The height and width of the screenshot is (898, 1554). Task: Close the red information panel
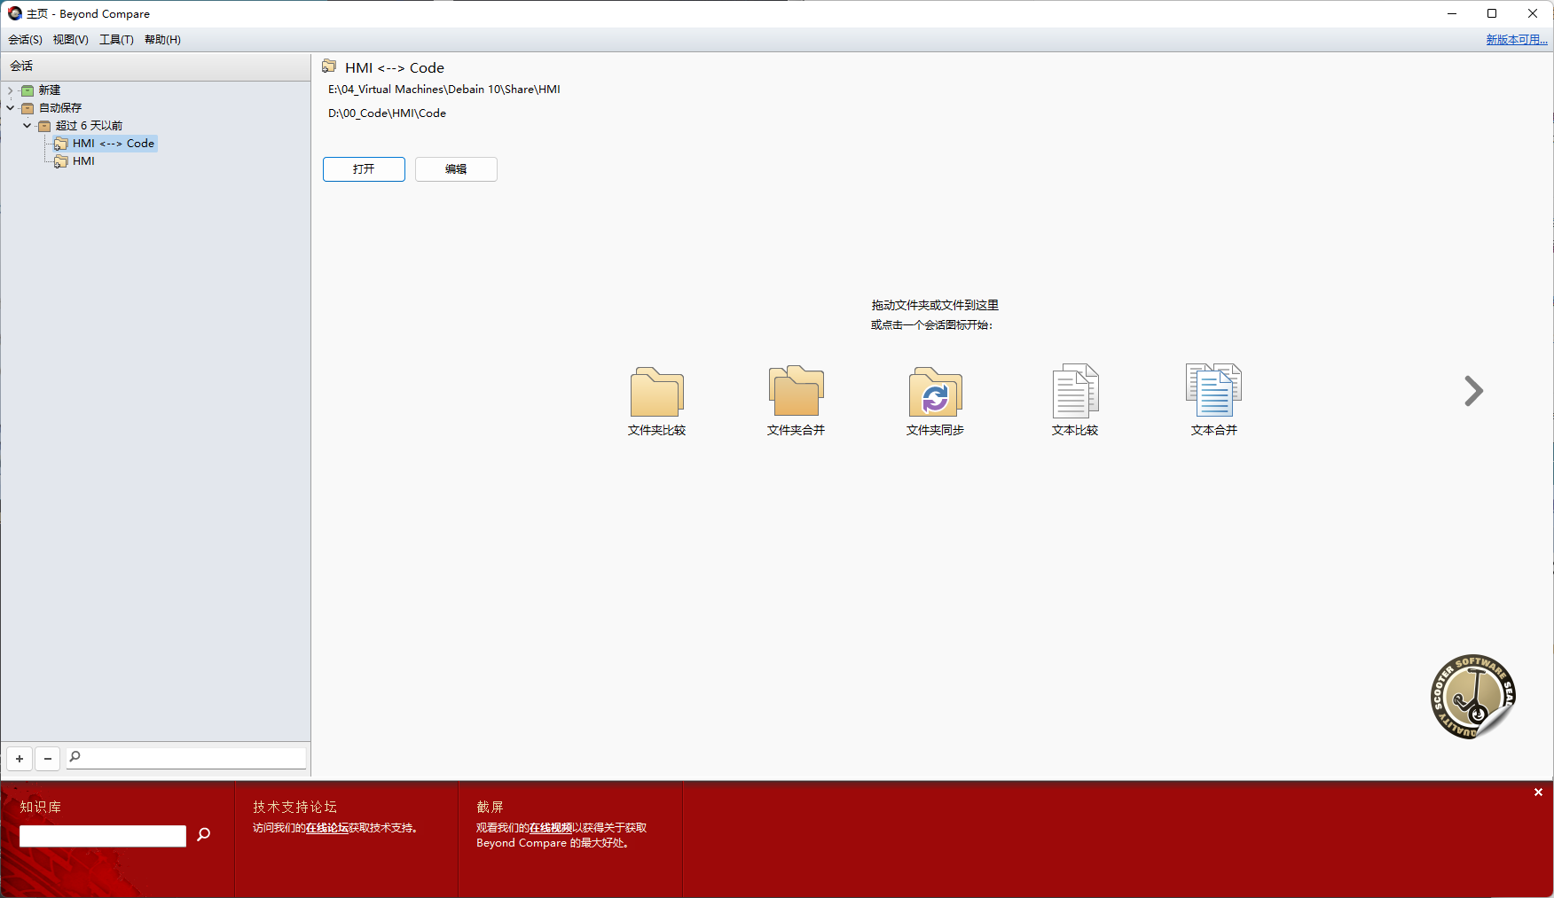(x=1538, y=793)
